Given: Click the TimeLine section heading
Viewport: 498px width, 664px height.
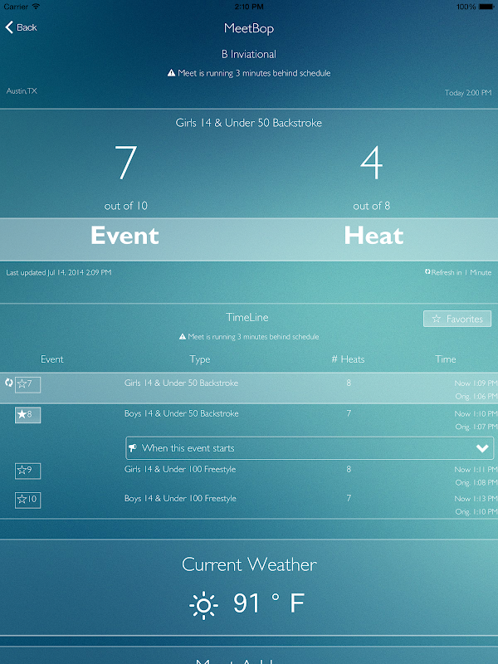Looking at the screenshot, I should click(247, 317).
